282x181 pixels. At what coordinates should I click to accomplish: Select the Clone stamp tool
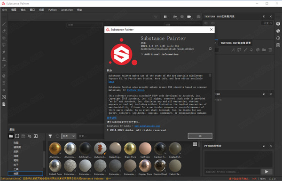pos(4,59)
